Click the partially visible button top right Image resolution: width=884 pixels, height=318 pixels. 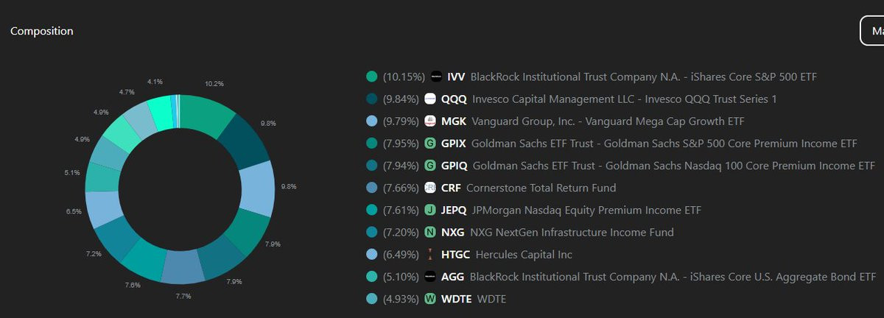tap(872, 31)
